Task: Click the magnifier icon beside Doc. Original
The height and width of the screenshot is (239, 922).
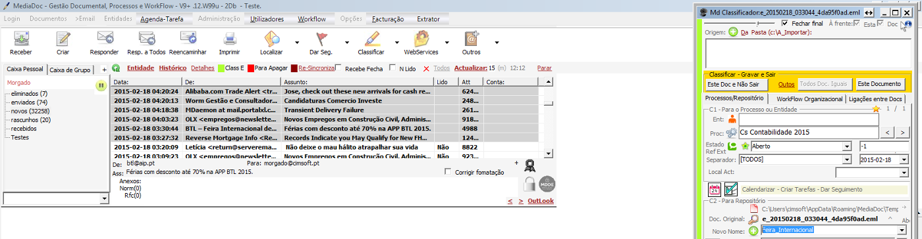Action: click(754, 219)
